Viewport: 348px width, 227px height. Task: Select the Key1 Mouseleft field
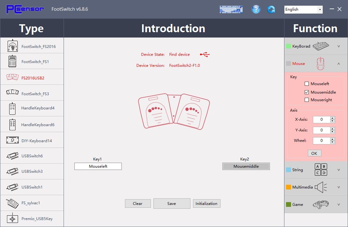[x=98, y=166]
